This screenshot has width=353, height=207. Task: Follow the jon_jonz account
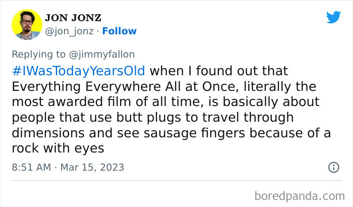pos(119,31)
